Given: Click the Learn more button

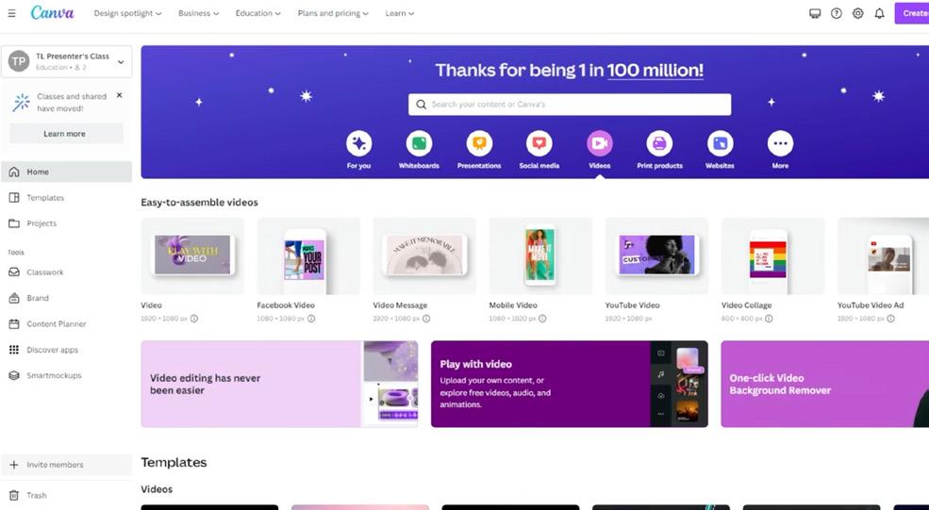Looking at the screenshot, I should pos(66,134).
